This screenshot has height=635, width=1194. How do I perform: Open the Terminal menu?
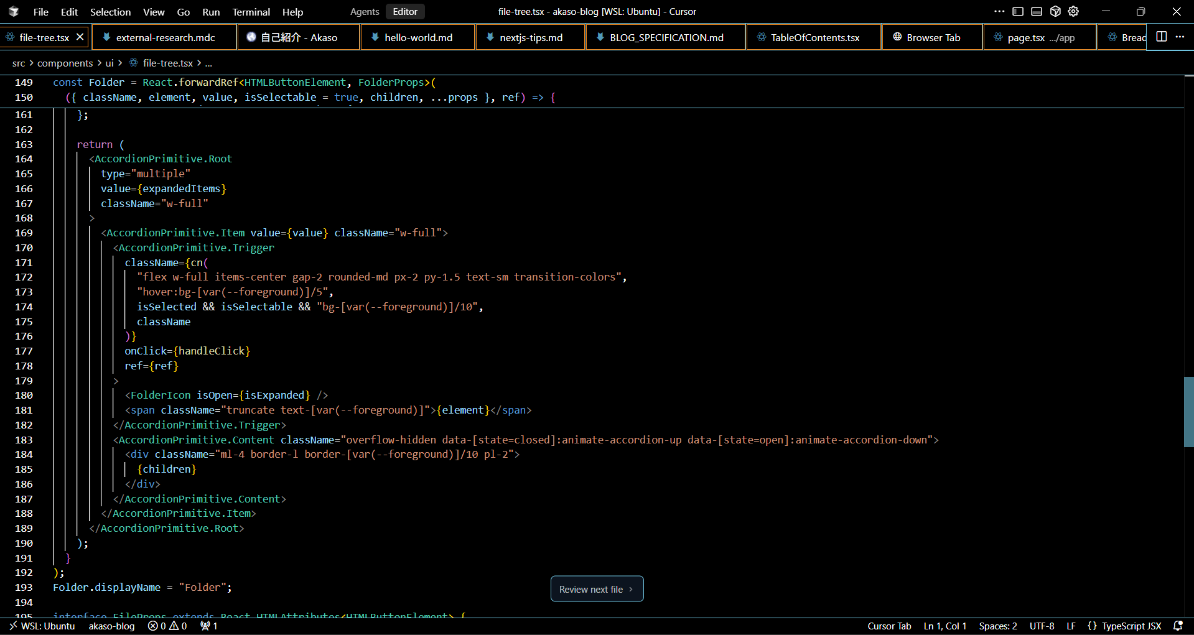pos(251,12)
